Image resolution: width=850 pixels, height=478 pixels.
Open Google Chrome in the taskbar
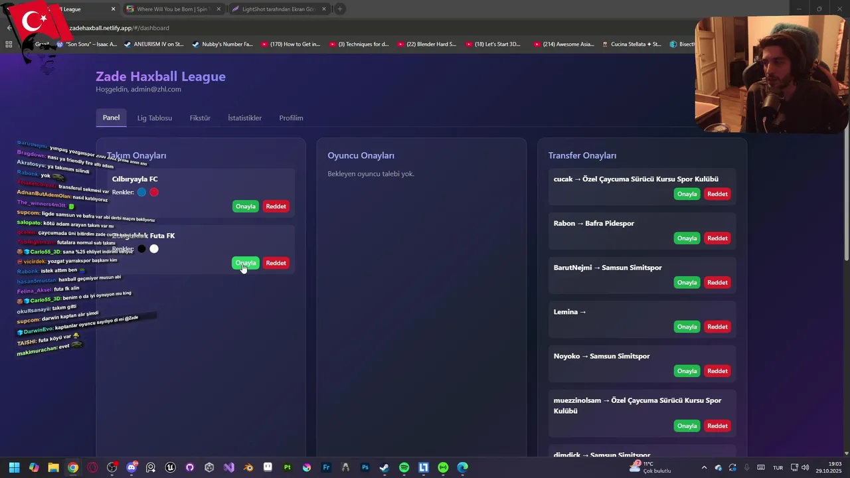point(72,467)
